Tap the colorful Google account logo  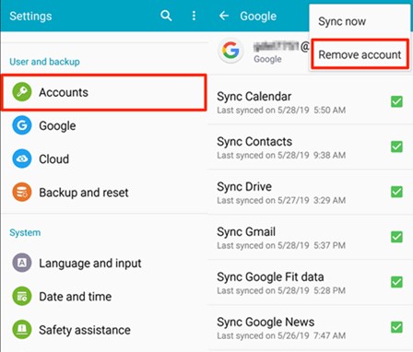pyautogui.click(x=230, y=51)
